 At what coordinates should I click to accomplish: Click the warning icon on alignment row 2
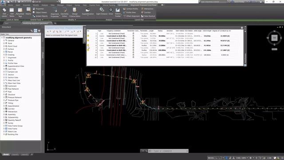88,36
